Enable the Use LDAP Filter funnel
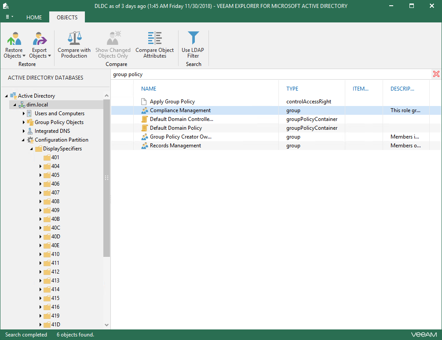442x340 pixels. 193,38
